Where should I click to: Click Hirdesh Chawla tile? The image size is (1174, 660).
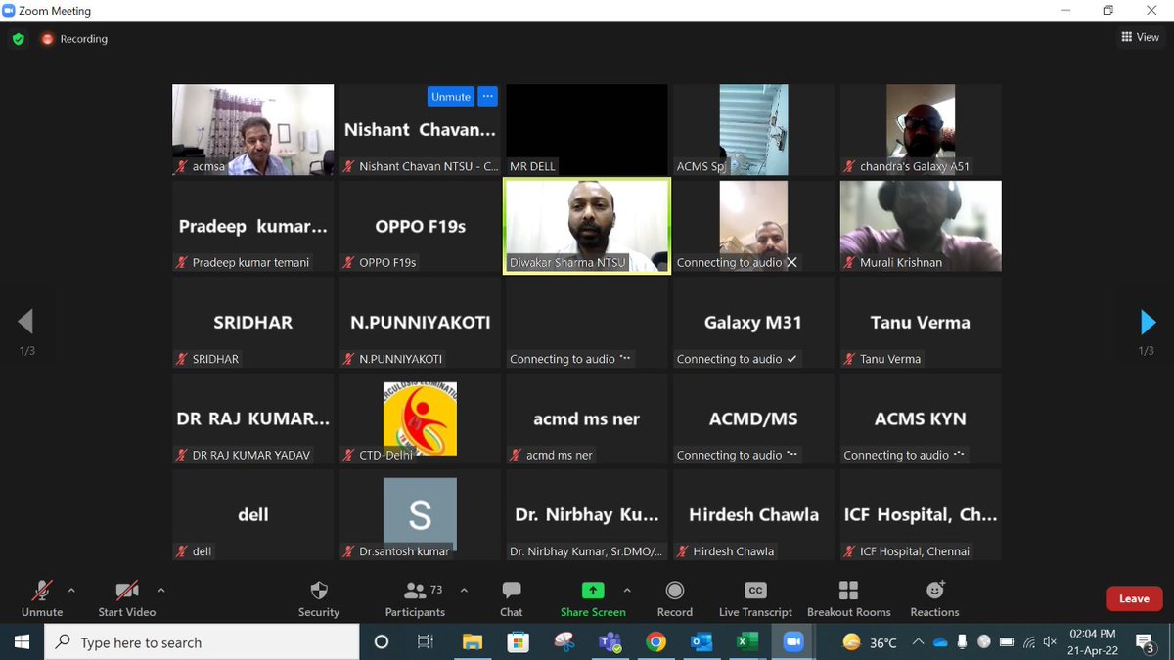[x=753, y=514]
